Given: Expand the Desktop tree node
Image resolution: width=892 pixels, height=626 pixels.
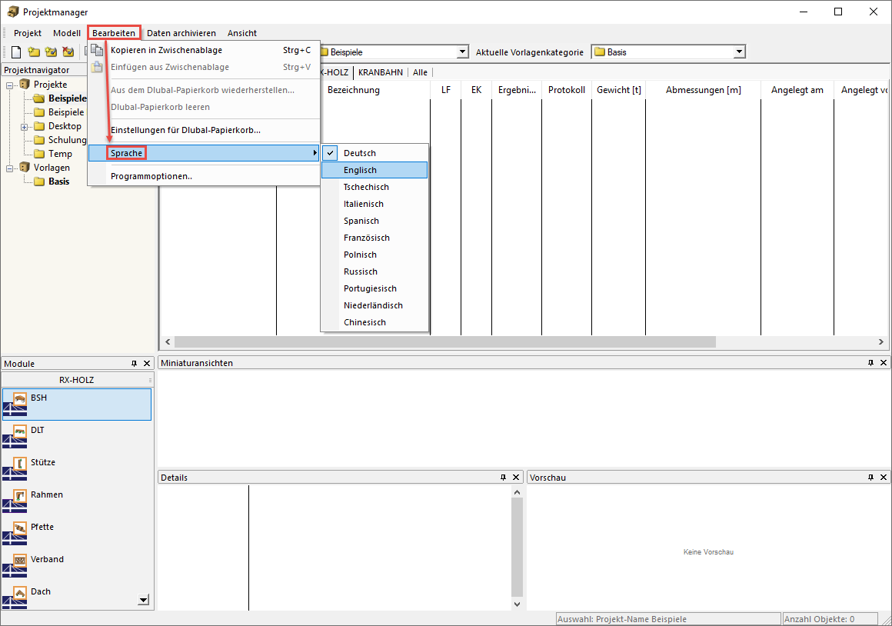Looking at the screenshot, I should (x=25, y=127).
